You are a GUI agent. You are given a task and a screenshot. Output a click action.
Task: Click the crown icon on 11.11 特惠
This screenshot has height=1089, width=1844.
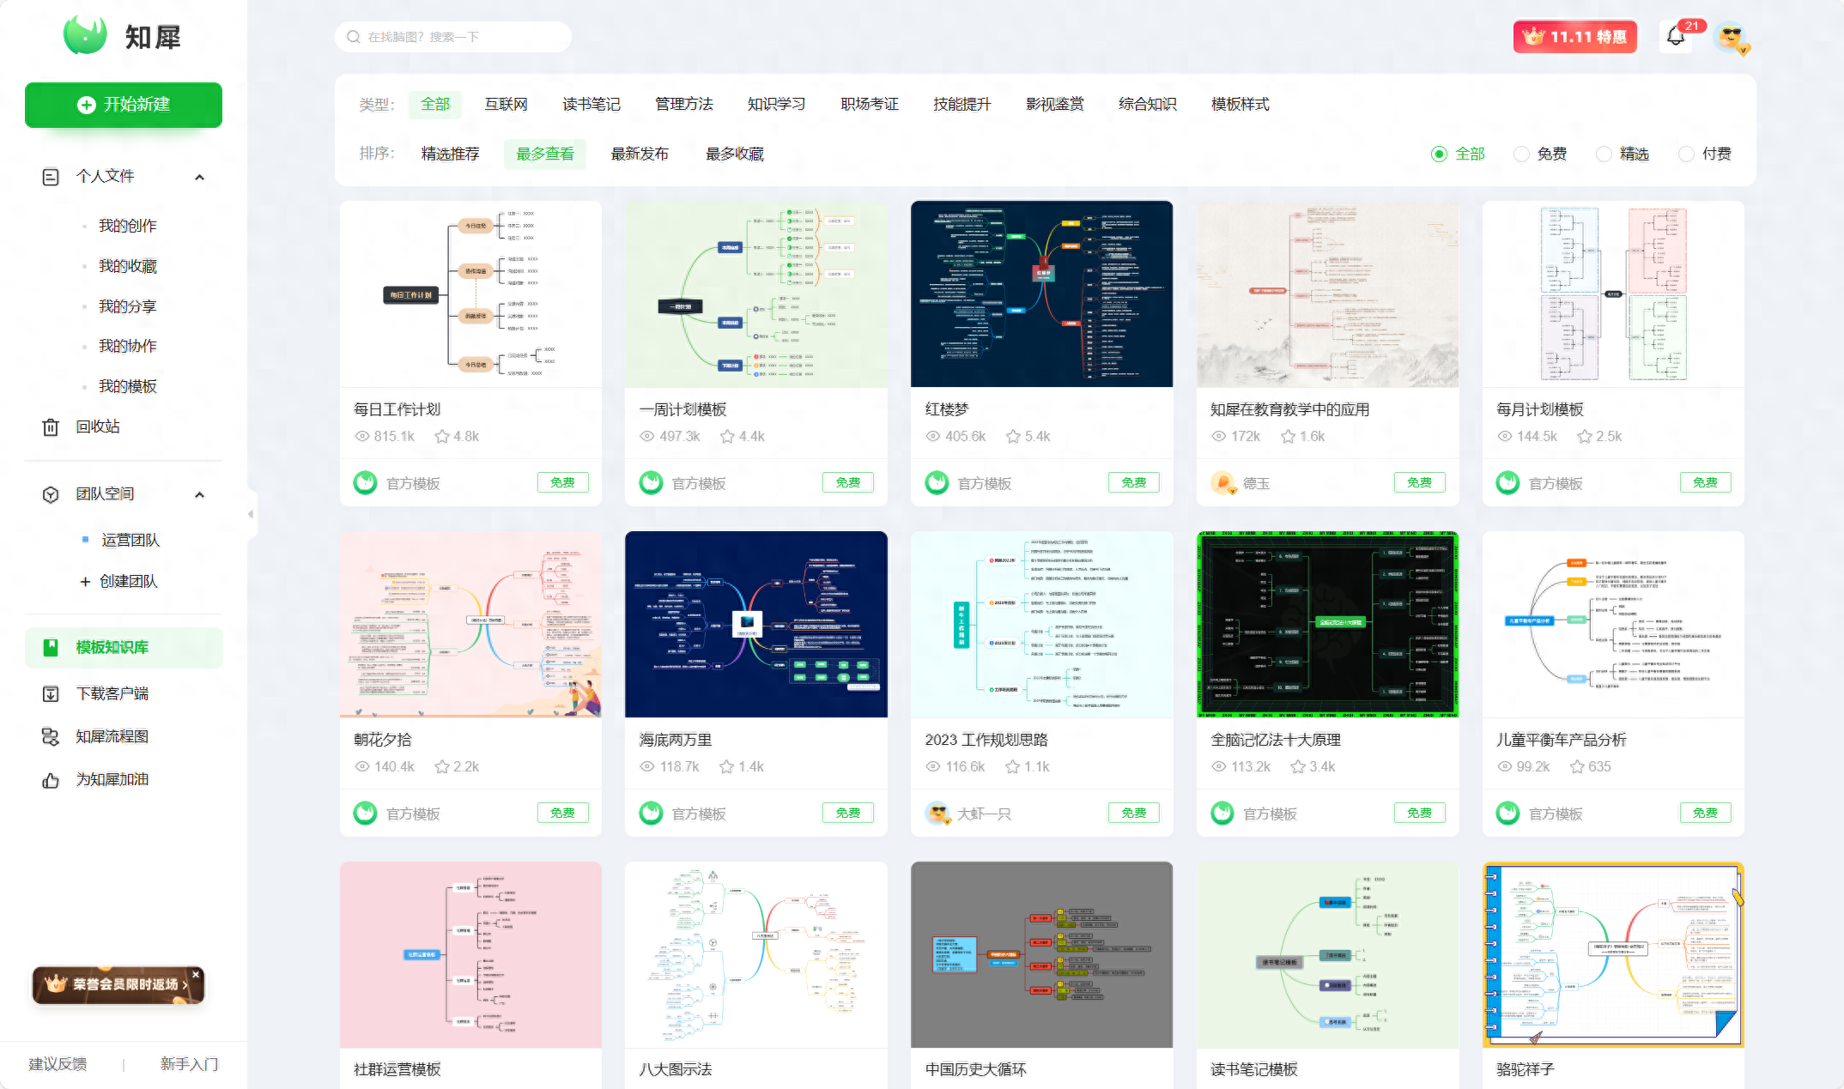click(x=1533, y=36)
